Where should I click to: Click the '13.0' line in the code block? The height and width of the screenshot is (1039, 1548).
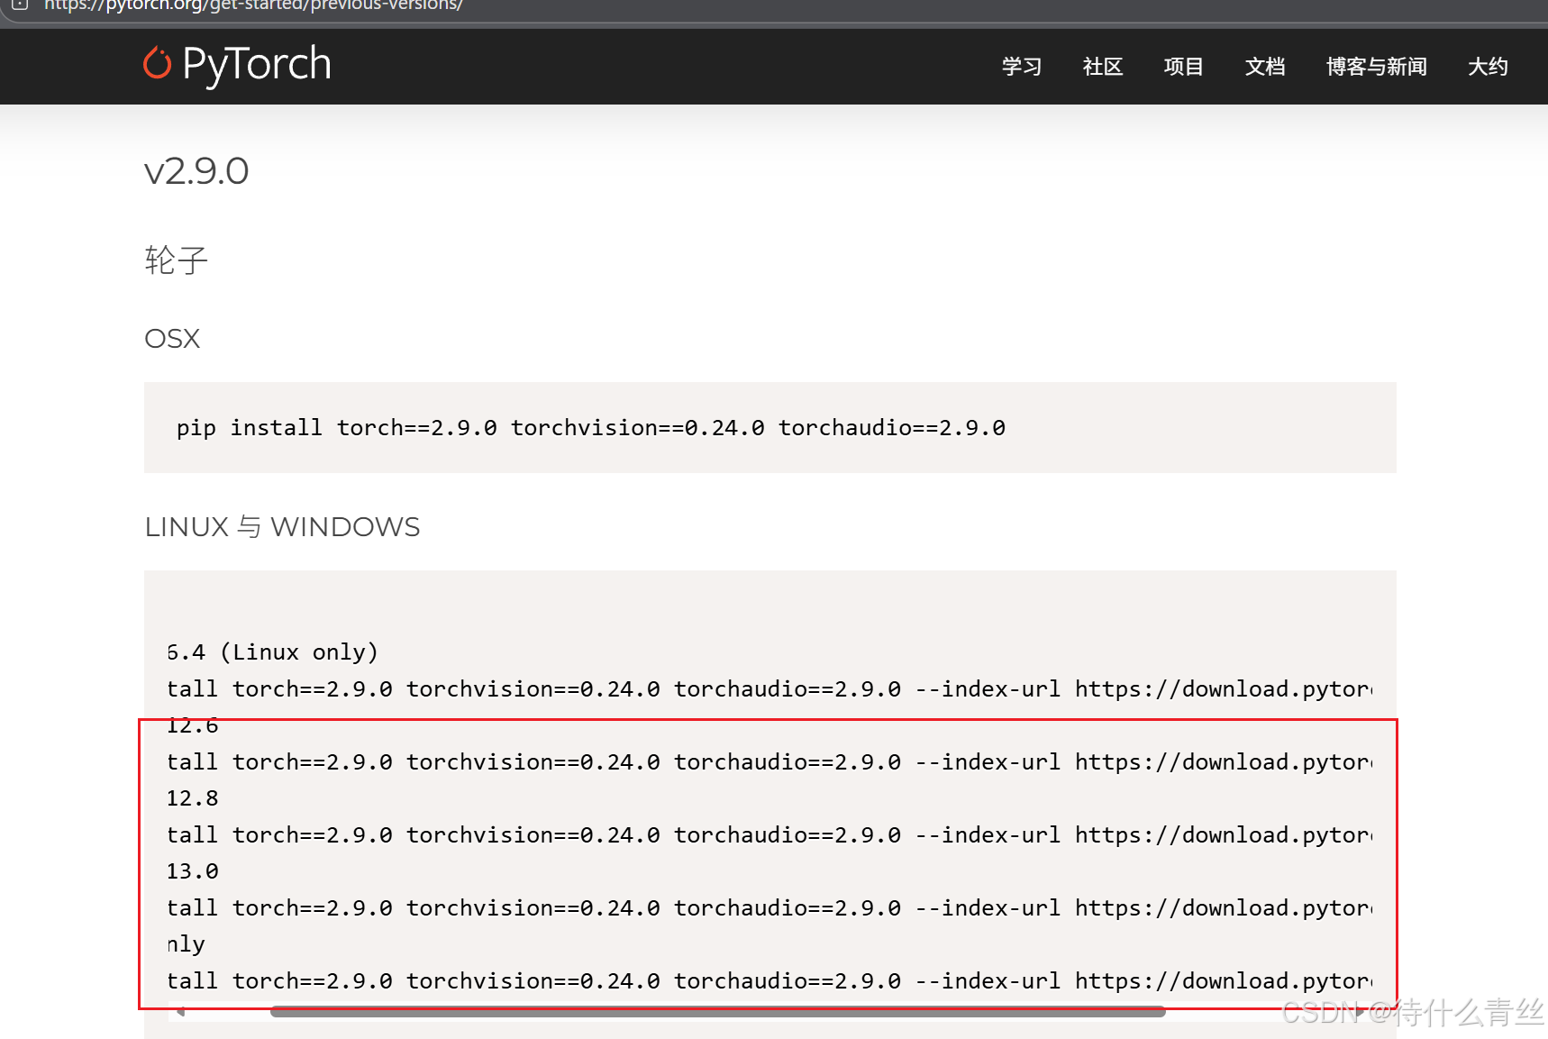[193, 871]
